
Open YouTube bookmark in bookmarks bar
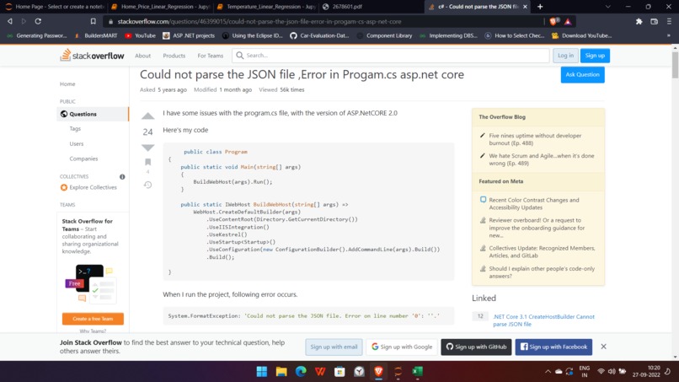[x=141, y=35]
